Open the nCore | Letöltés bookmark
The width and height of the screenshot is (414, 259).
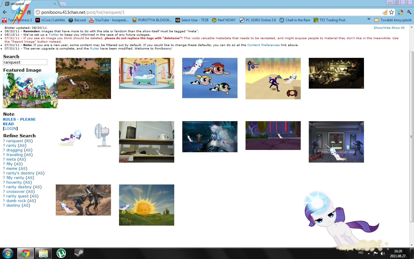[x=50, y=20]
